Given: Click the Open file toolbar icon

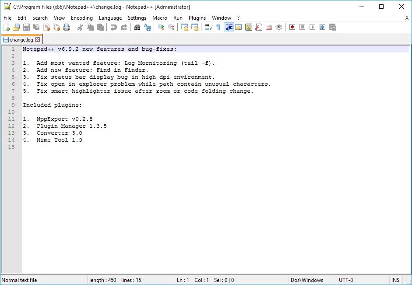Looking at the screenshot, I should tap(16, 27).
